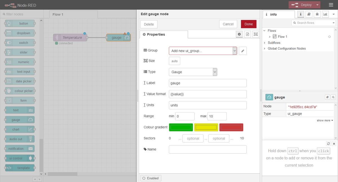This screenshot has height=182, width=338.
Task: Switch to the Properties tab
Action: pos(164,34)
